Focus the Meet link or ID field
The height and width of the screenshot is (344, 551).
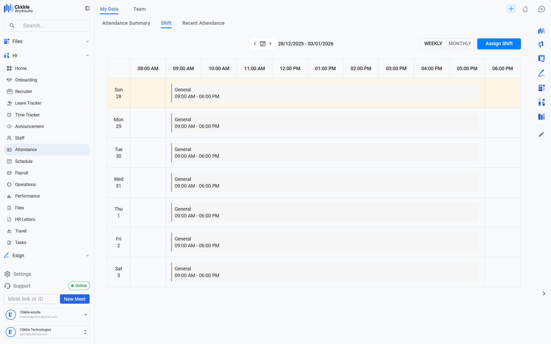click(x=31, y=299)
